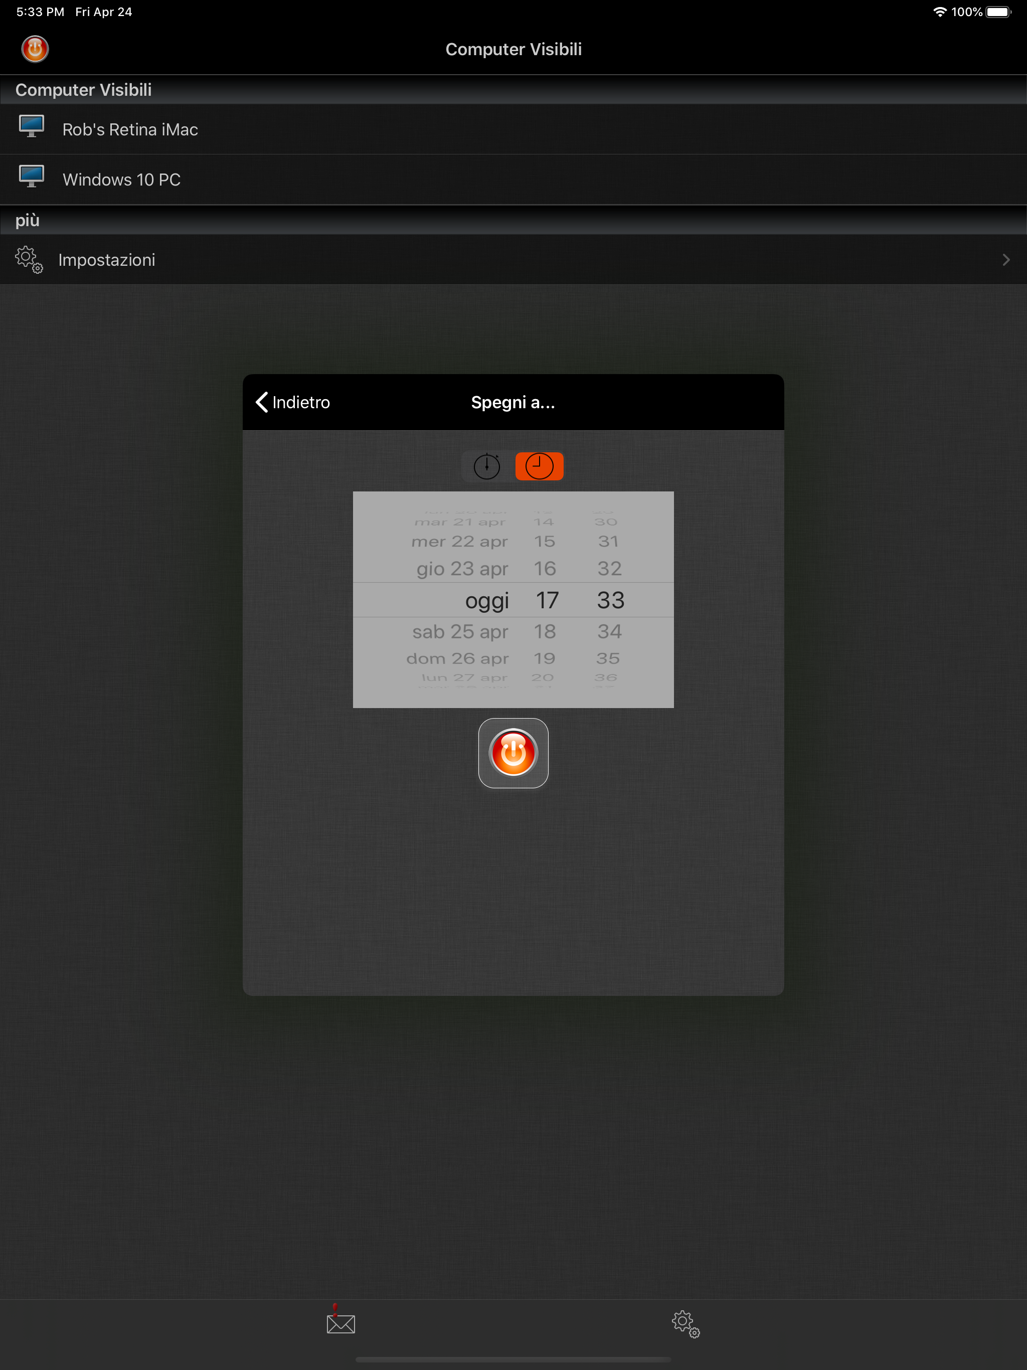Screen dimensions: 1027x1370
Task: Select the orange clock time mode
Action: point(539,466)
